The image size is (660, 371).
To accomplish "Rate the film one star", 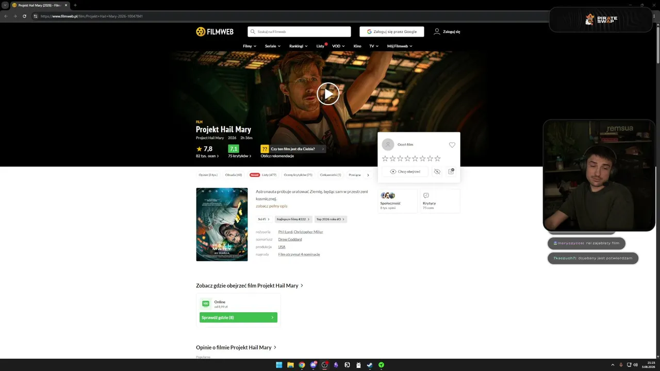I will click(x=385, y=159).
